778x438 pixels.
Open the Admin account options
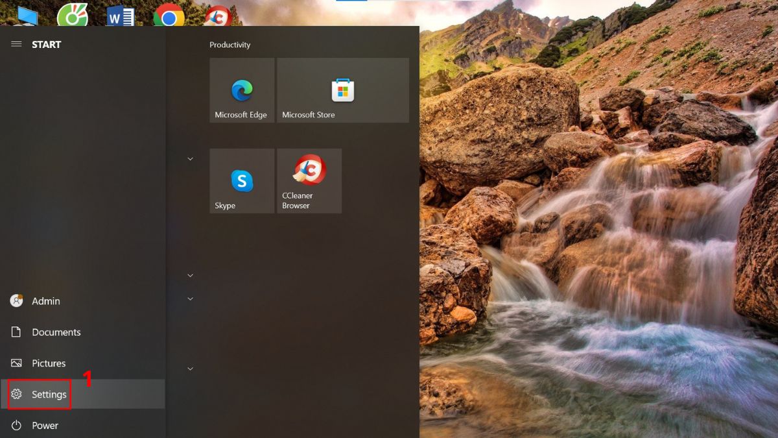coord(82,301)
